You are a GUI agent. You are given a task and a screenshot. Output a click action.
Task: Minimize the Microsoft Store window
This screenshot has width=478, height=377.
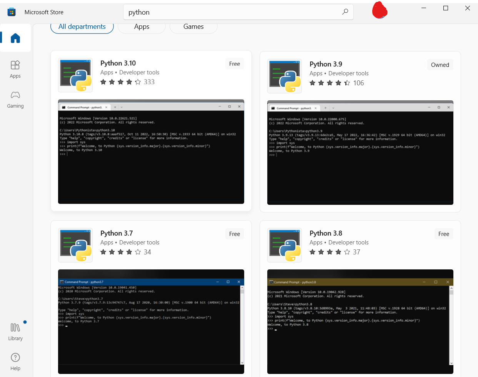point(424,8)
